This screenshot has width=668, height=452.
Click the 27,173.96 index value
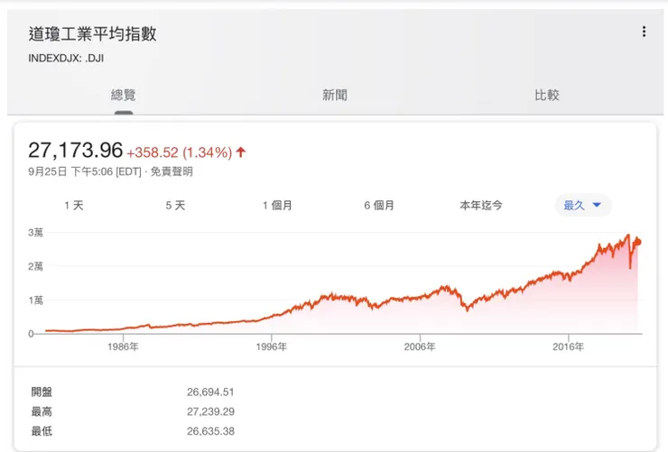pyautogui.click(x=76, y=151)
